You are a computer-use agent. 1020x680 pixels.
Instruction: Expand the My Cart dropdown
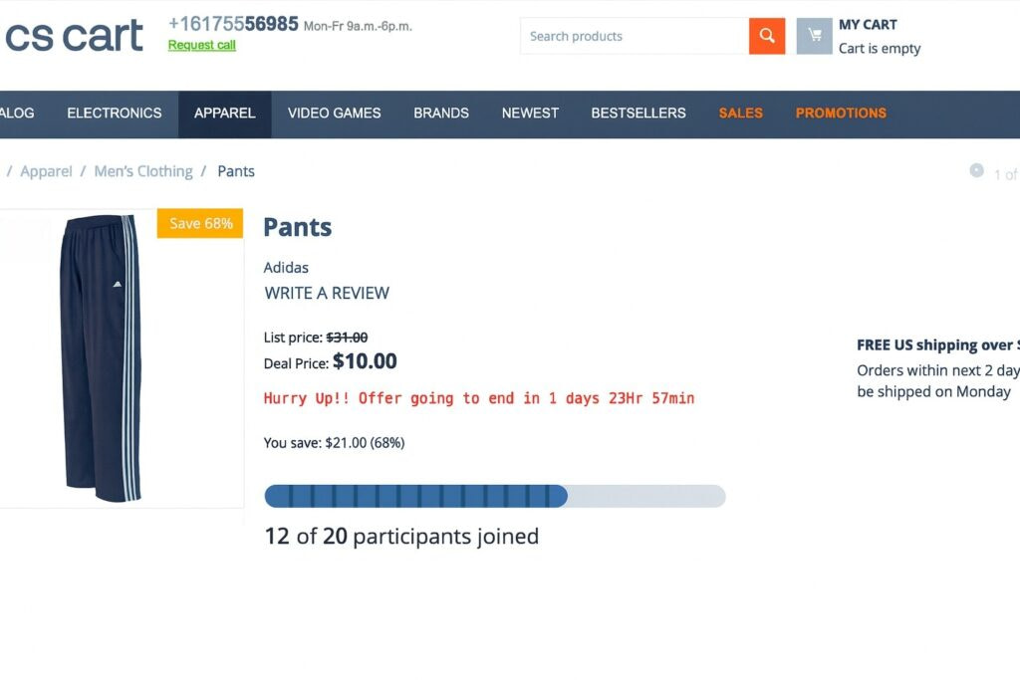[x=868, y=25]
